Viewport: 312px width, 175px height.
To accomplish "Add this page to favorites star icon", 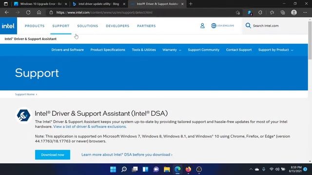I will tap(238, 13).
